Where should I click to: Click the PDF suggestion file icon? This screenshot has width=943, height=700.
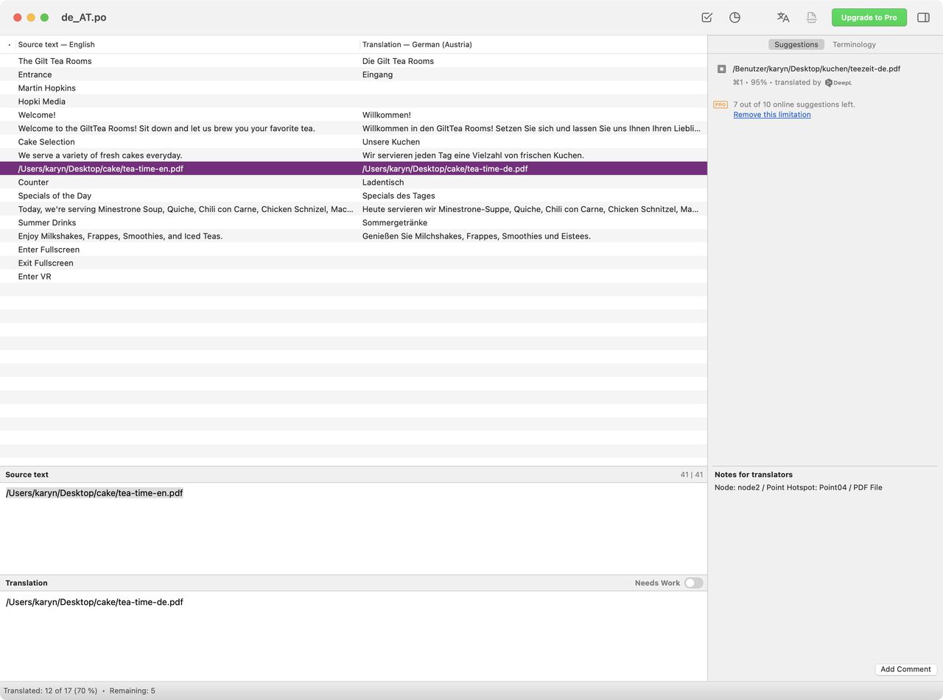click(x=721, y=68)
